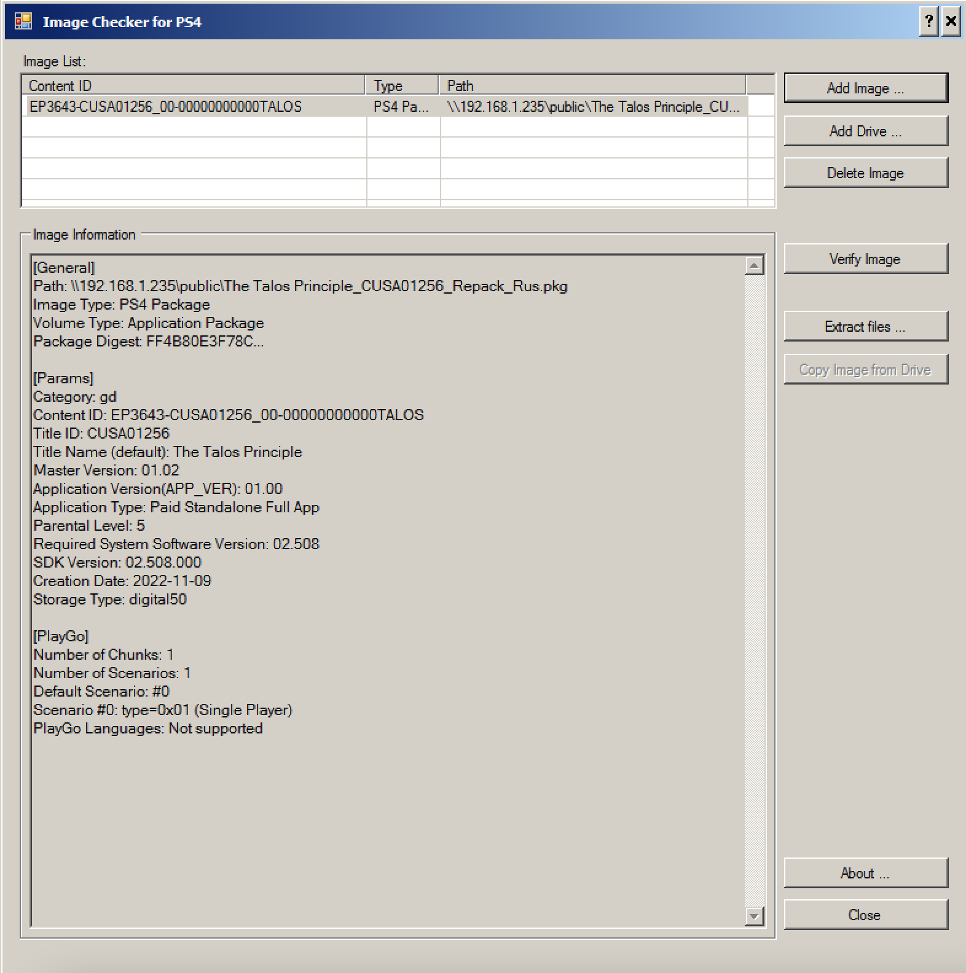Click scrollbar down arrow in Image Information
The height and width of the screenshot is (973, 966).
coord(754,916)
